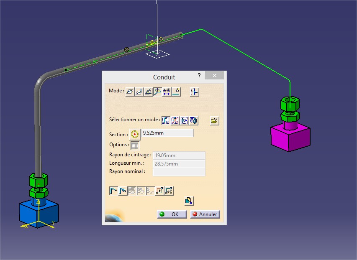Click the empty Rayon nominal field

(x=179, y=172)
